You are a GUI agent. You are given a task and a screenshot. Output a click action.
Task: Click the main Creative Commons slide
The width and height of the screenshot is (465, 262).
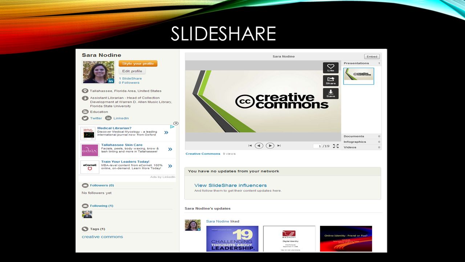click(263, 101)
